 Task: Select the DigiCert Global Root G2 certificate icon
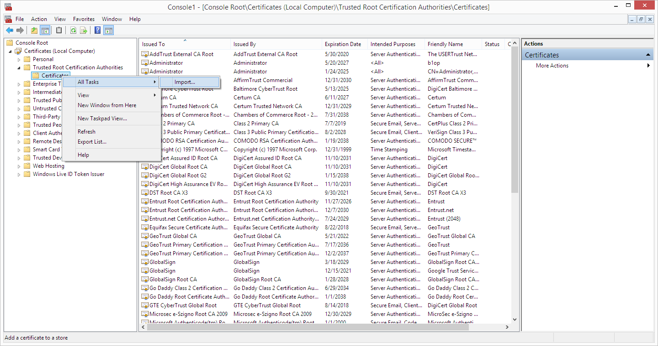pyautogui.click(x=144, y=176)
